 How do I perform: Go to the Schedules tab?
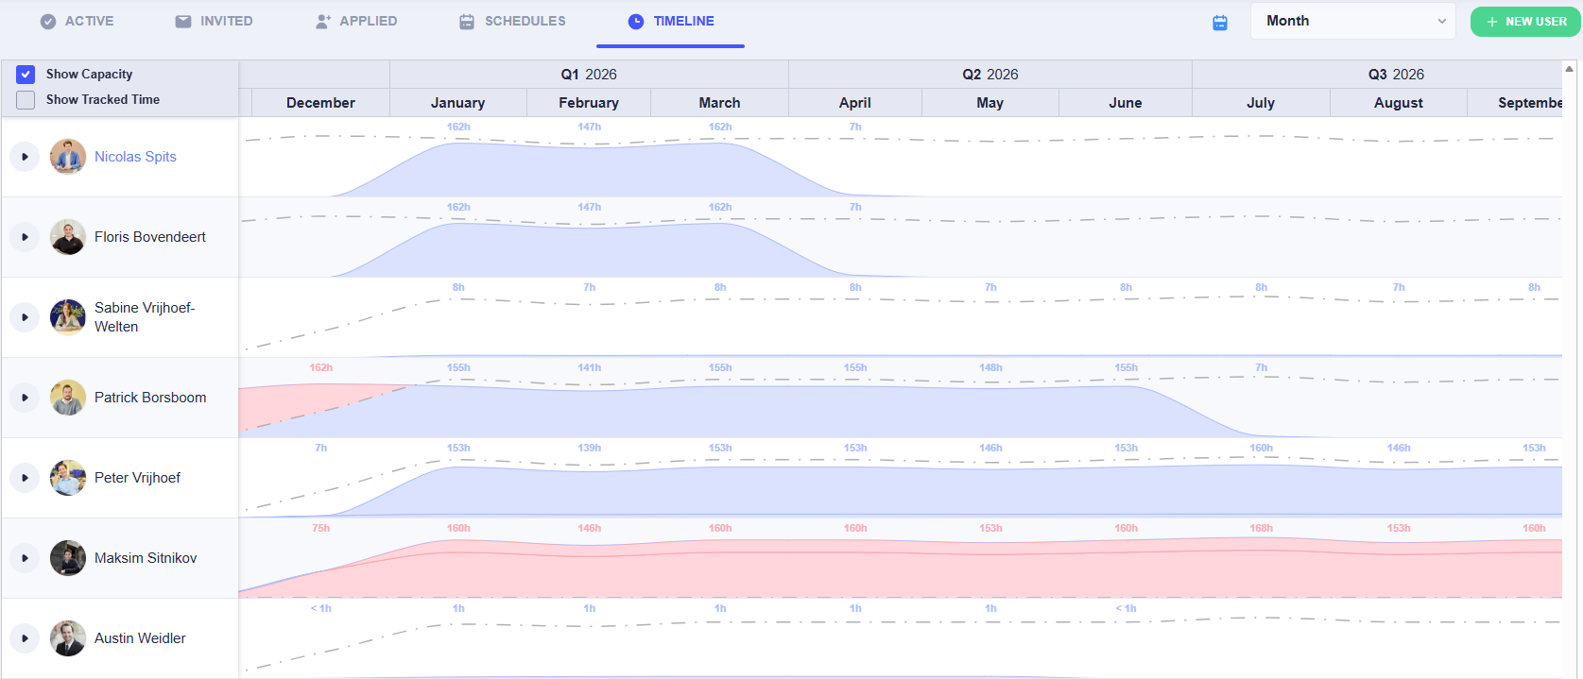[512, 21]
